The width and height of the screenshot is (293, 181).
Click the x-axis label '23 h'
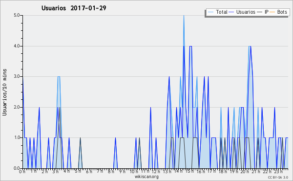[278, 171]
